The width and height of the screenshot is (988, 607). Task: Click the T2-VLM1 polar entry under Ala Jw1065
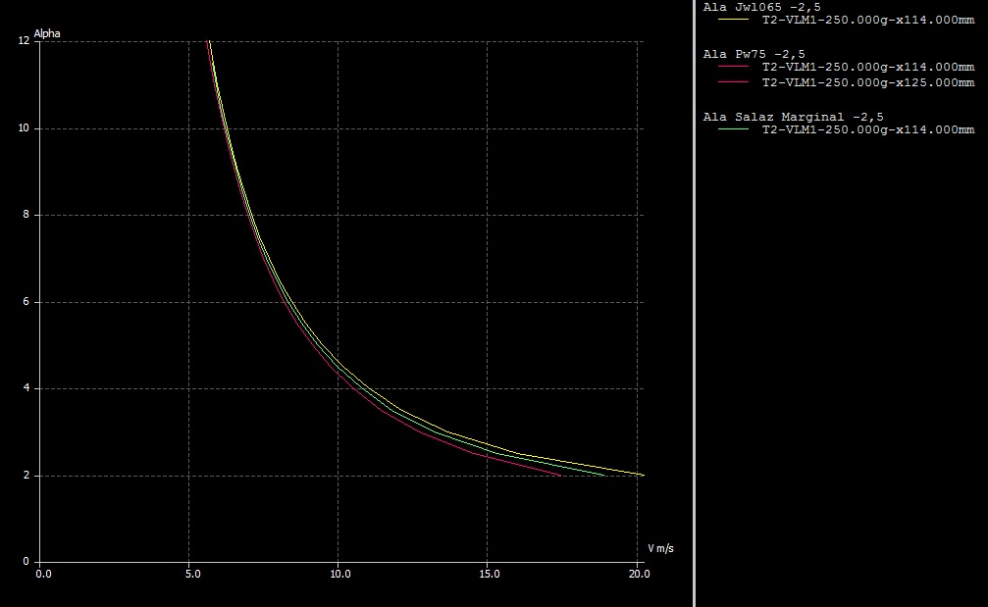868,20
